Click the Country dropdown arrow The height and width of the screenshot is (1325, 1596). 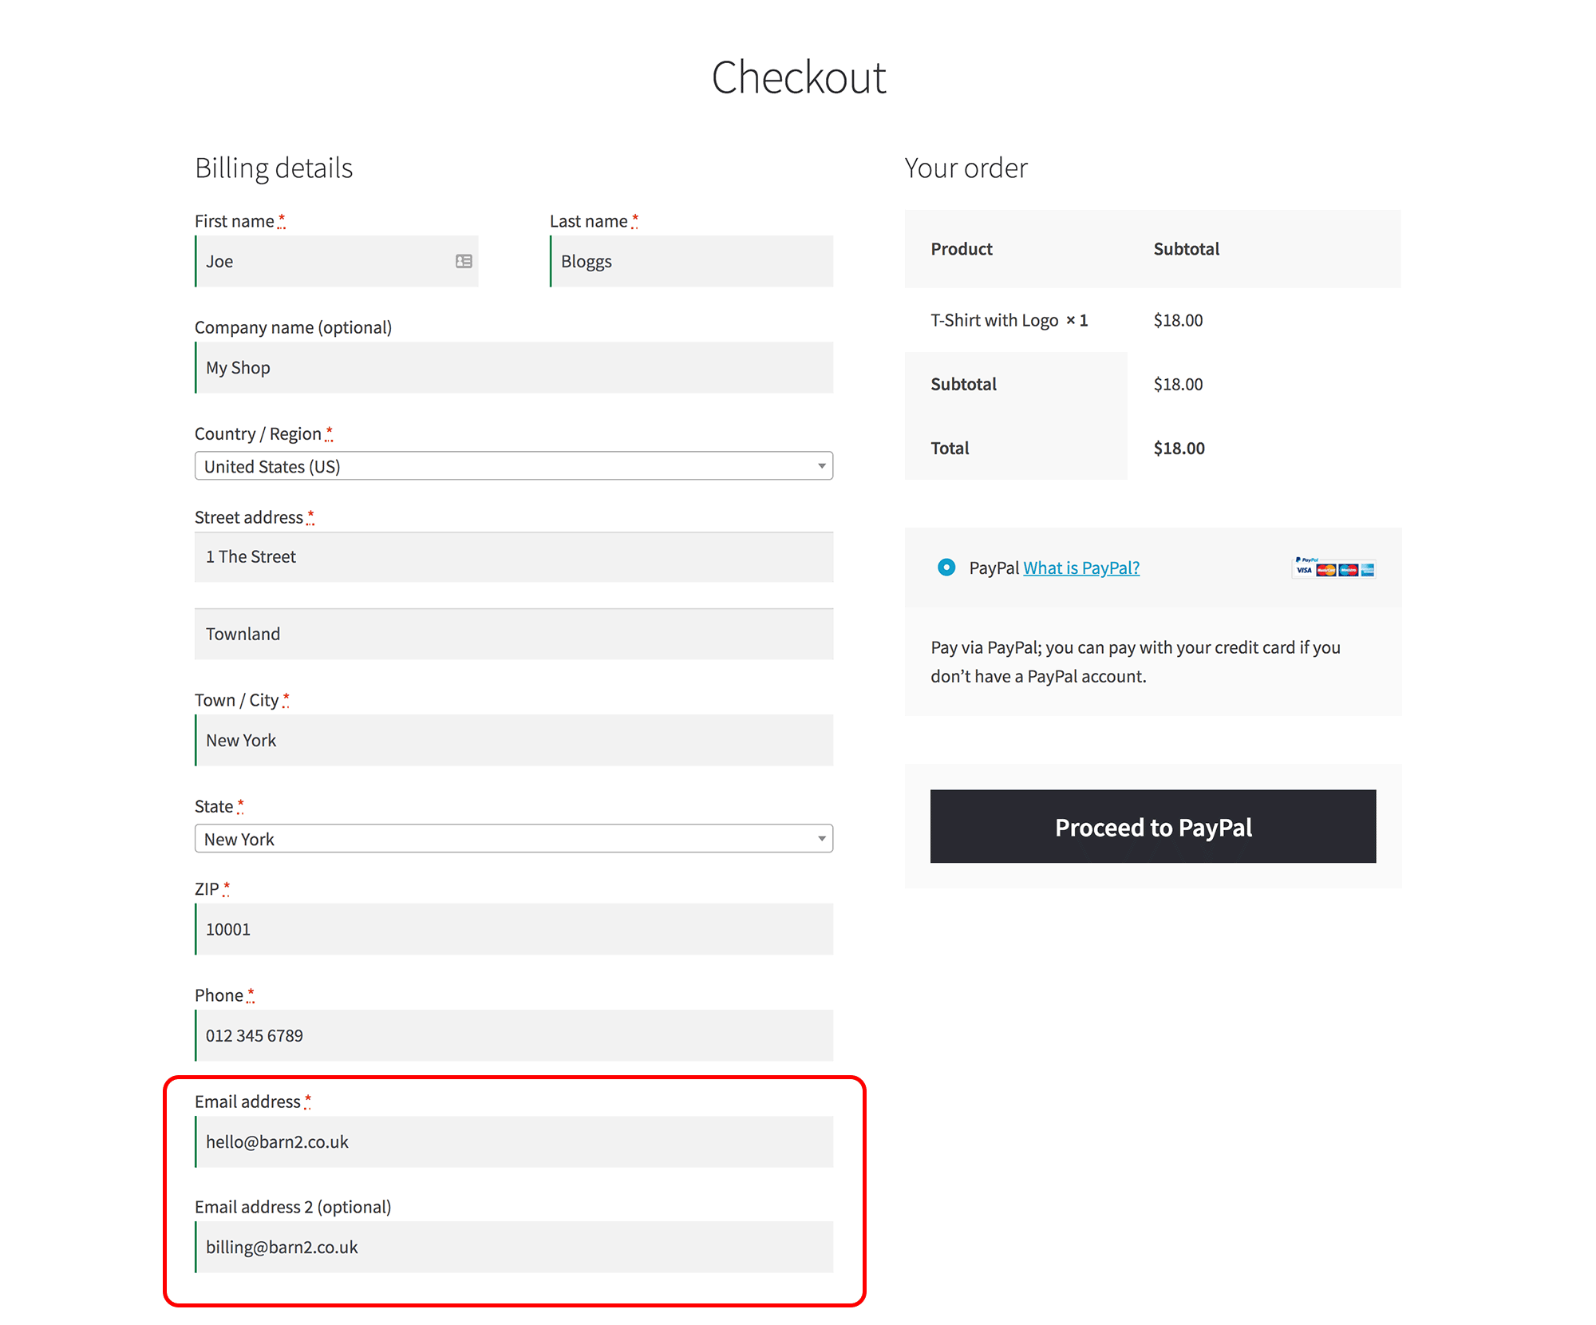(821, 466)
